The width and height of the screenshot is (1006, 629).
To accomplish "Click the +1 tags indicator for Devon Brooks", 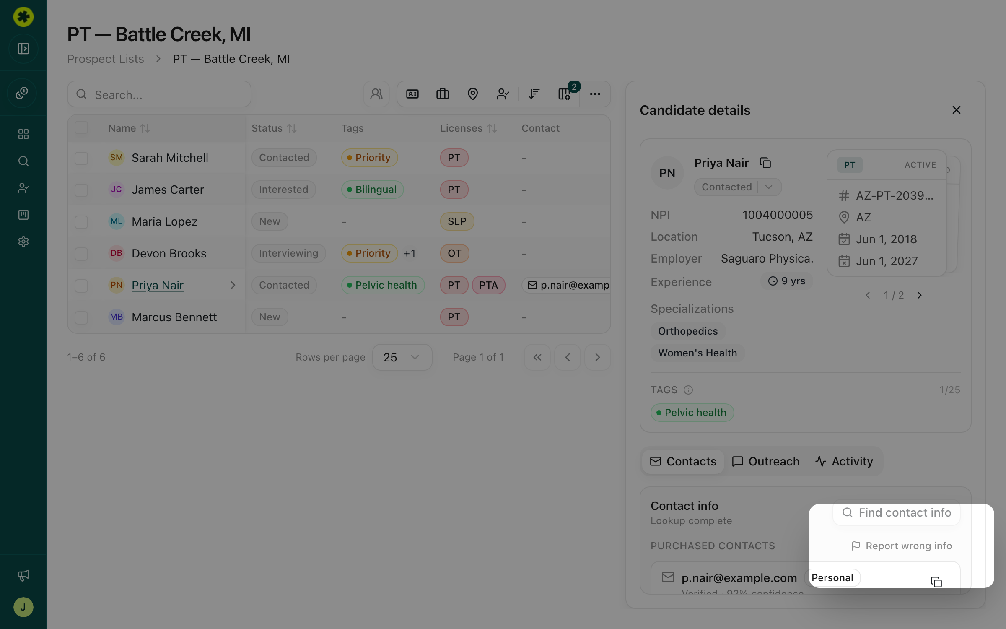I will [x=410, y=253].
